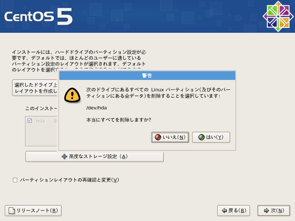Click the CentOS pinwheel logo
This screenshot has width=295, height=221.
(278, 16)
